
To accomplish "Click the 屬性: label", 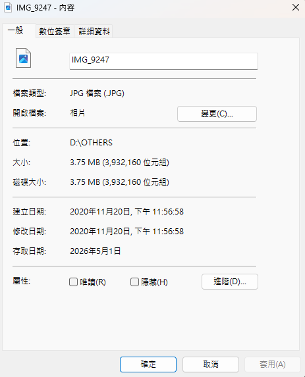I will click(22, 281).
